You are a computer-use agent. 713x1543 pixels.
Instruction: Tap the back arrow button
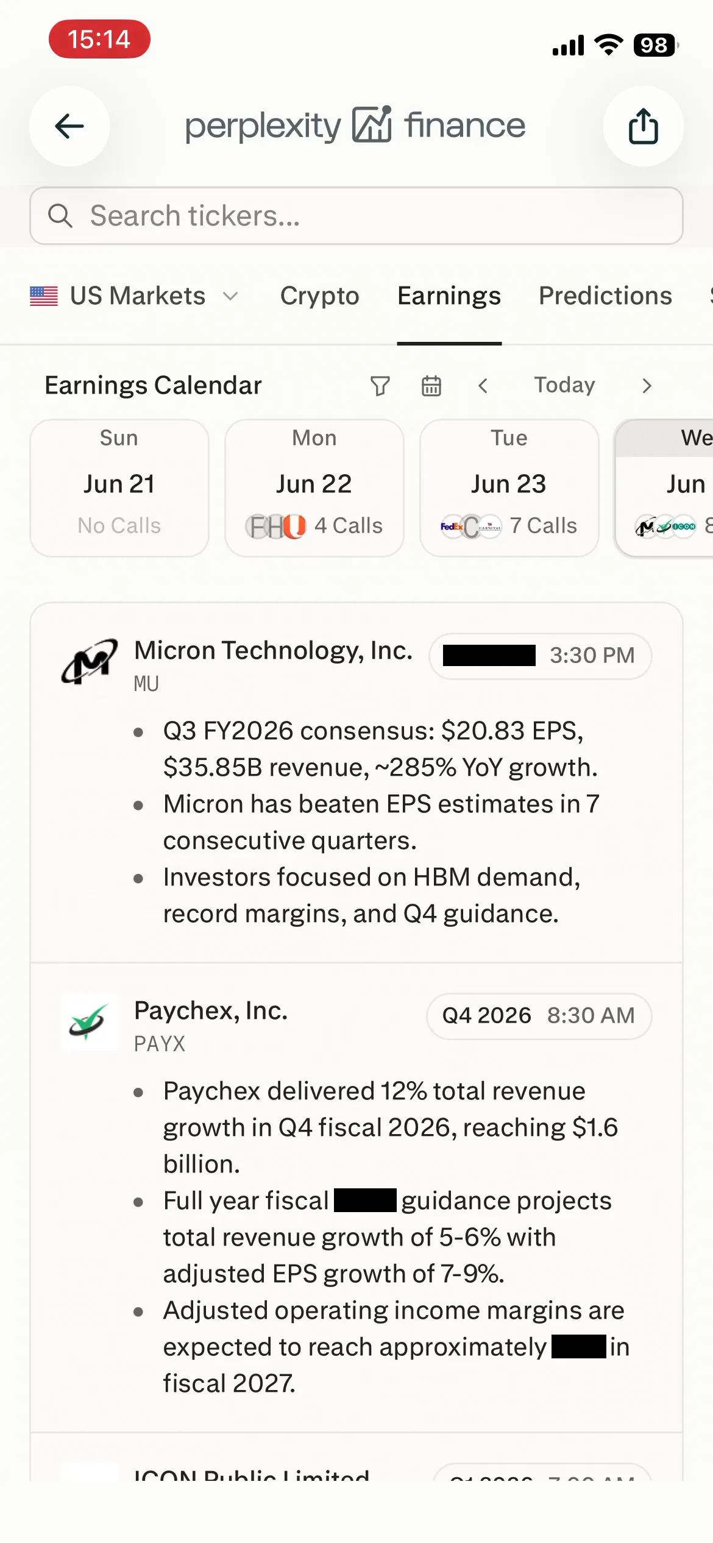pyautogui.click(x=69, y=126)
